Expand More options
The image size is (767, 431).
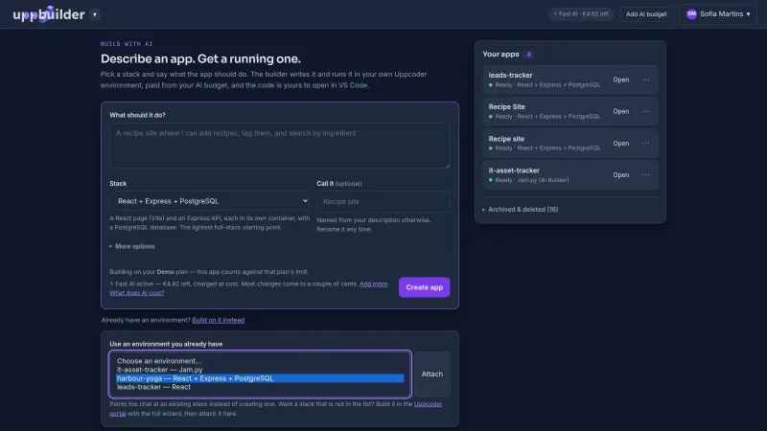click(x=132, y=246)
